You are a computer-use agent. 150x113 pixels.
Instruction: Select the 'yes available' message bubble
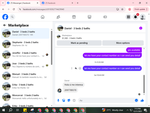pyautogui.click(x=134, y=50)
